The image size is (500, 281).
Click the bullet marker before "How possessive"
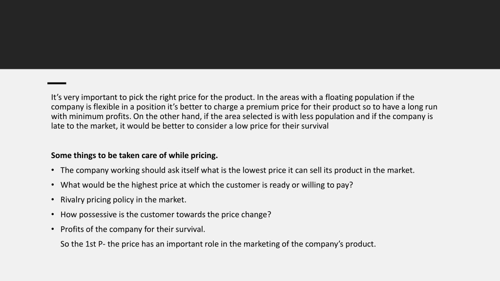coord(53,215)
